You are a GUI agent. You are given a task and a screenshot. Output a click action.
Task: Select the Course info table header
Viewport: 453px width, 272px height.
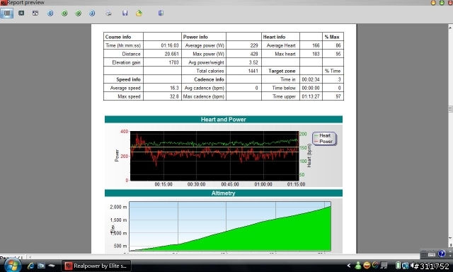[118, 37]
